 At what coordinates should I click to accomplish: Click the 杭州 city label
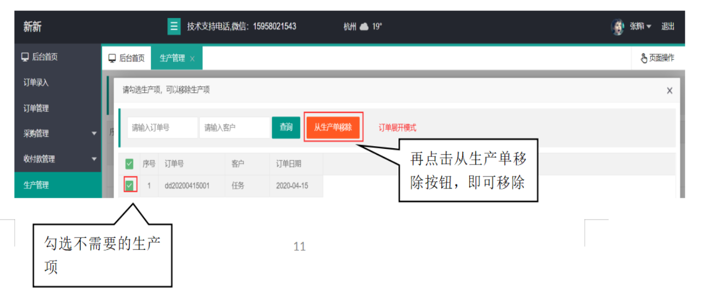350,27
